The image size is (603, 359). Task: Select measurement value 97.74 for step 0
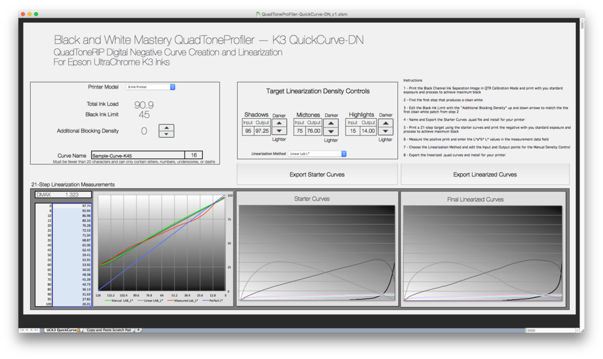tap(72, 206)
